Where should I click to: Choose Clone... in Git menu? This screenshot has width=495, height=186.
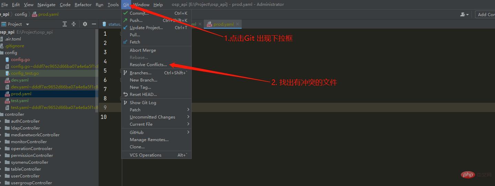(156, 147)
